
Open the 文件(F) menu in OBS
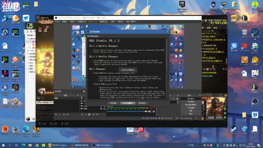[57, 22]
